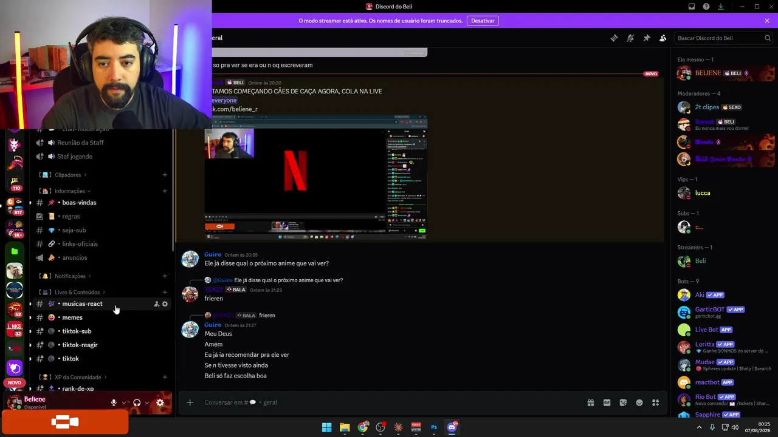Open the green folder in server list
Image resolution: width=778 pixels, height=437 pixels.
[15, 251]
